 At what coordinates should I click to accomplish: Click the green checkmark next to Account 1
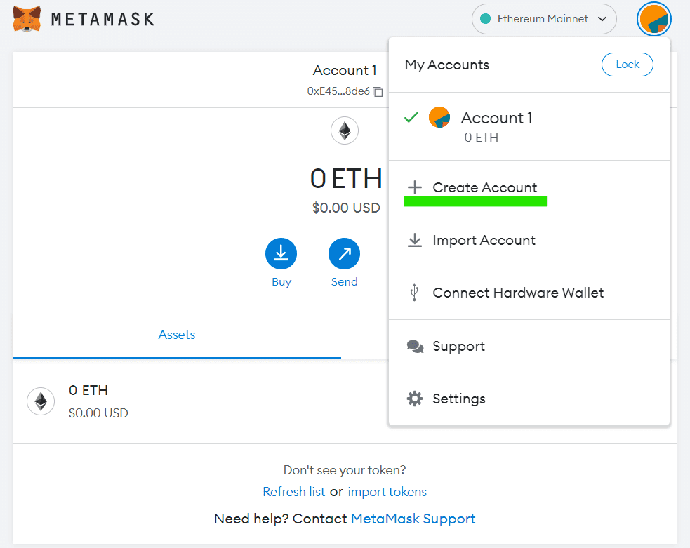(411, 117)
